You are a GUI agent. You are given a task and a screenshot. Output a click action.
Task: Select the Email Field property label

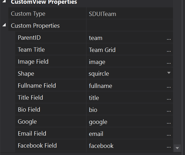[x=32, y=134]
